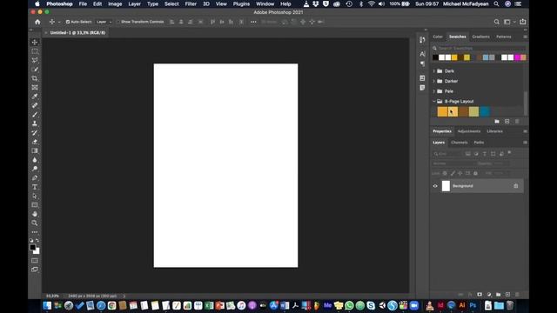Toggle Quick Mask mode
This screenshot has height=313, width=557.
pyautogui.click(x=35, y=261)
